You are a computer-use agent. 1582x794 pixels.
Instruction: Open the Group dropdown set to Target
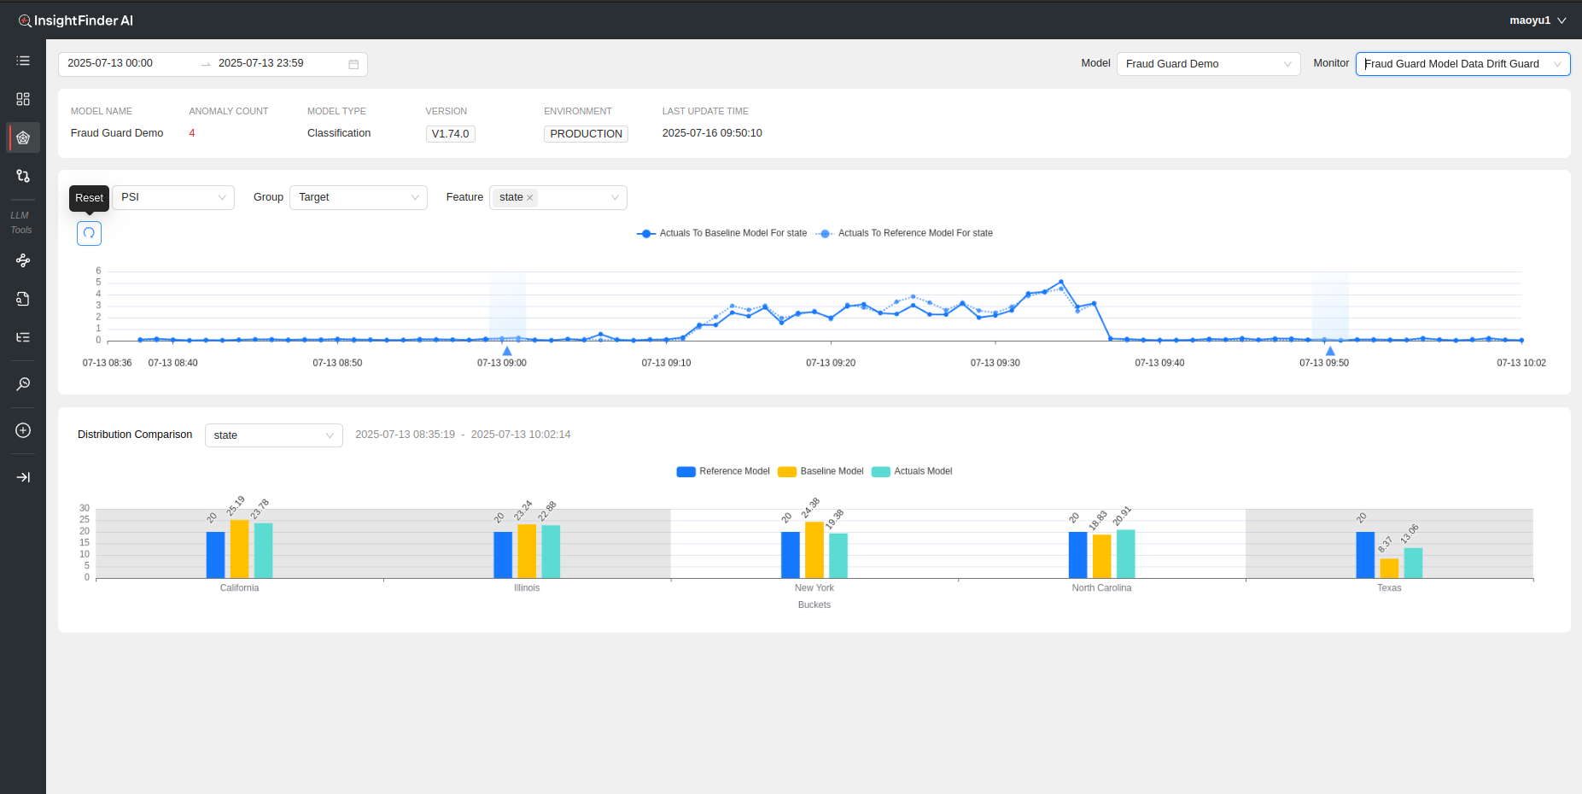(358, 197)
